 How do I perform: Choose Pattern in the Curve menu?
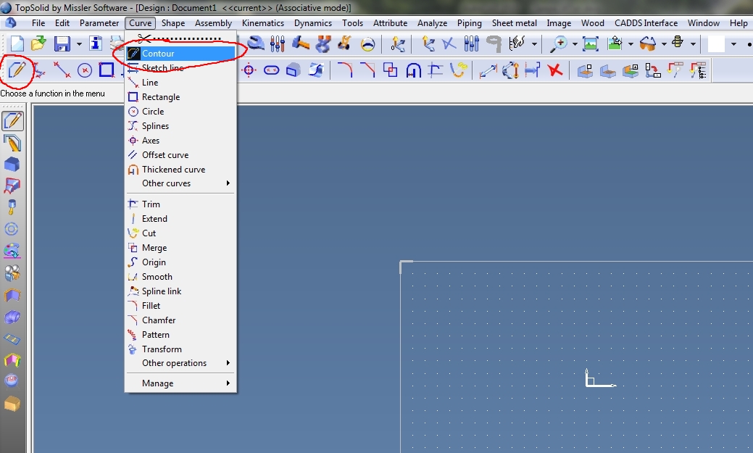(180, 335)
